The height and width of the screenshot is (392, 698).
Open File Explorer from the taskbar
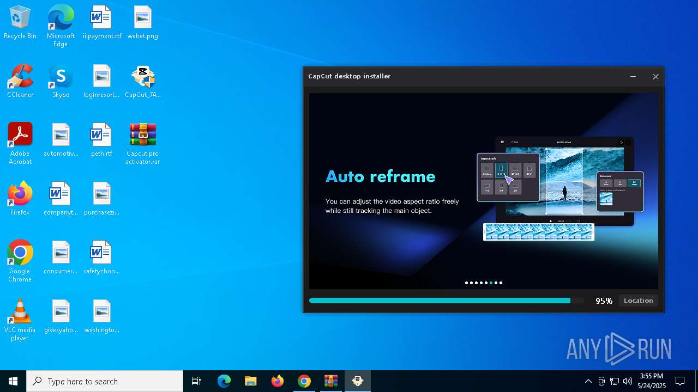click(x=251, y=381)
